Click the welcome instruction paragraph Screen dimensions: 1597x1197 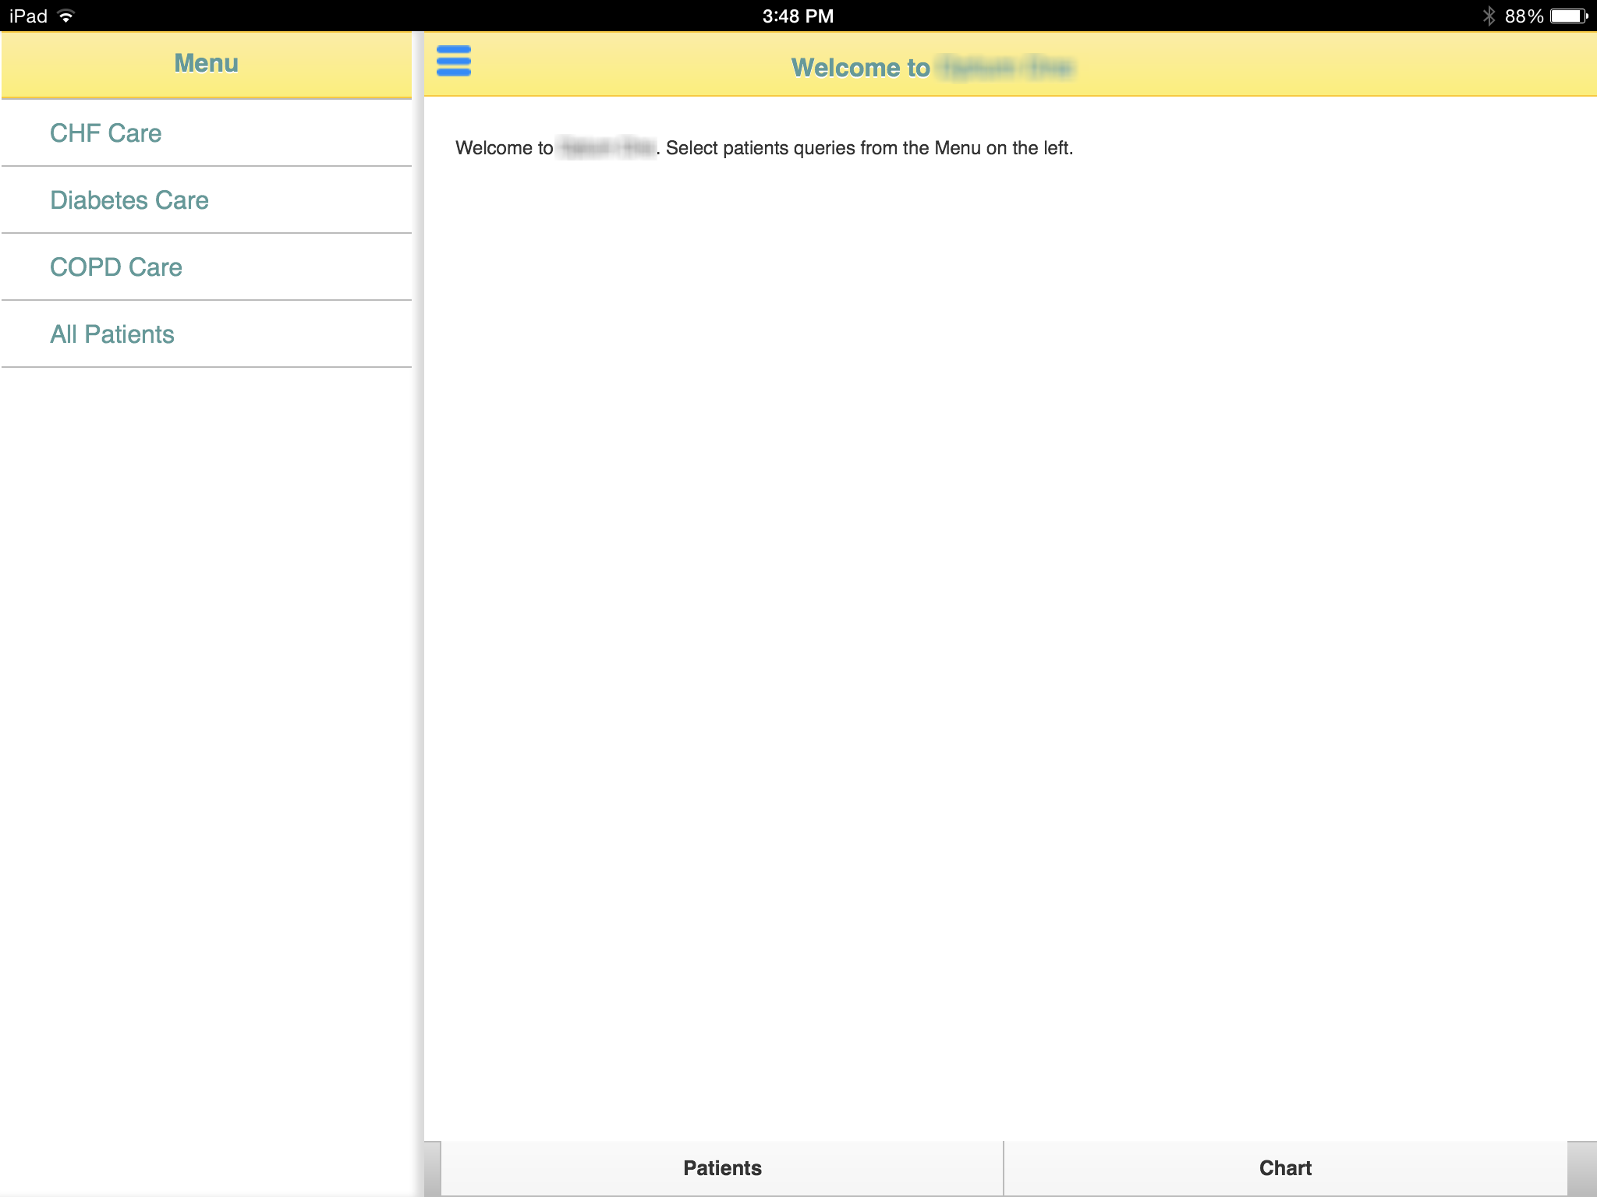coord(764,148)
